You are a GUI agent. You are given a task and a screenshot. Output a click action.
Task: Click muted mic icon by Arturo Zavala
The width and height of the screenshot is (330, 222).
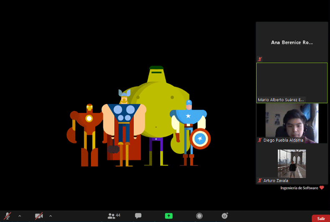(x=260, y=181)
